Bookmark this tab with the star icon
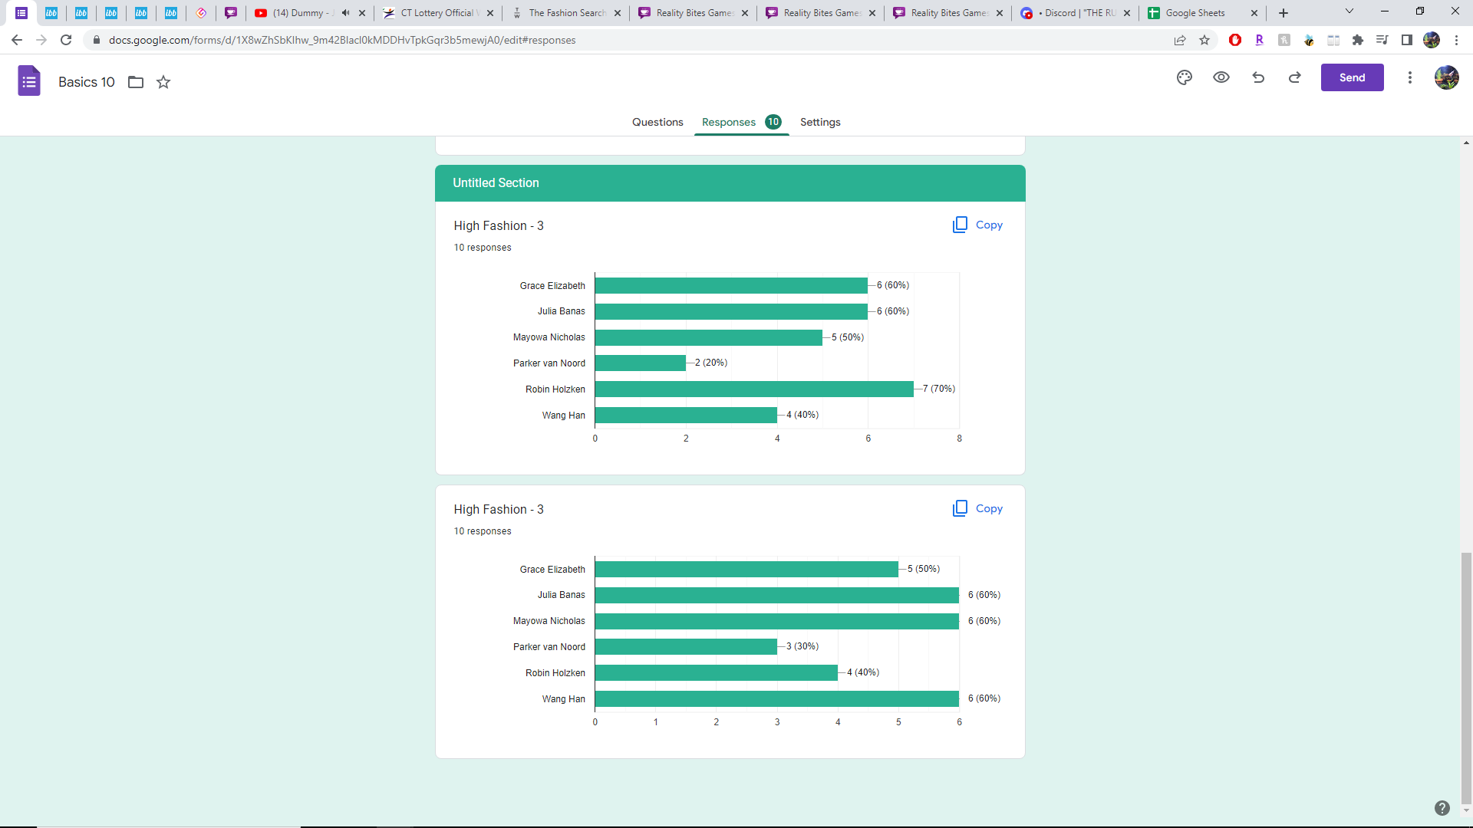The image size is (1473, 828). 1204,40
